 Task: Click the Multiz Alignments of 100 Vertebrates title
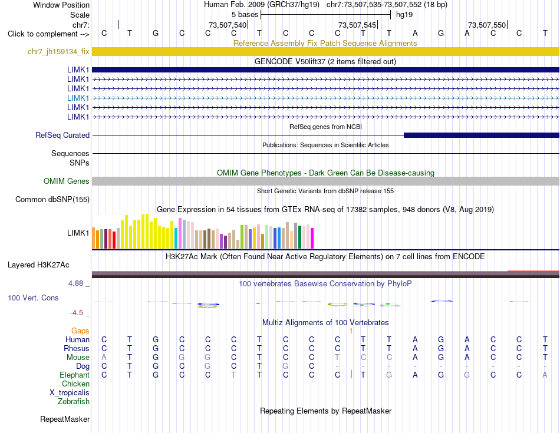click(x=325, y=322)
